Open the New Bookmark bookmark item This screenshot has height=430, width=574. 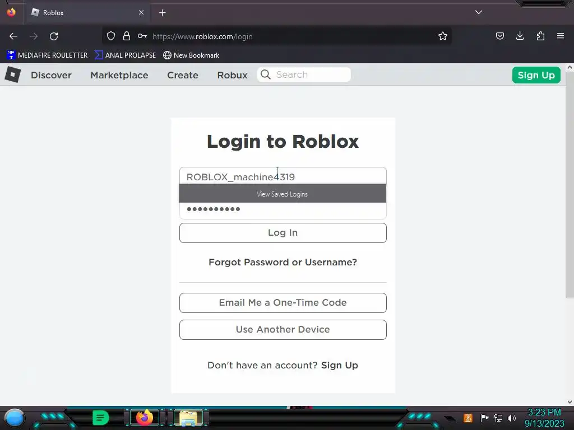coord(191,55)
